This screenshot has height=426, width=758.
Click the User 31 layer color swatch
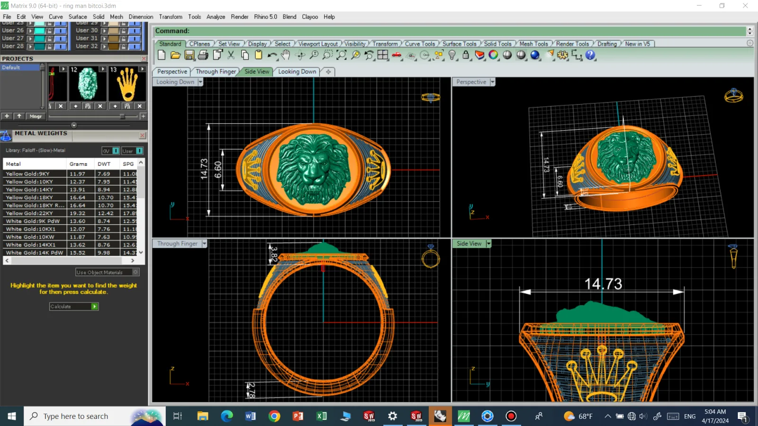coord(114,38)
